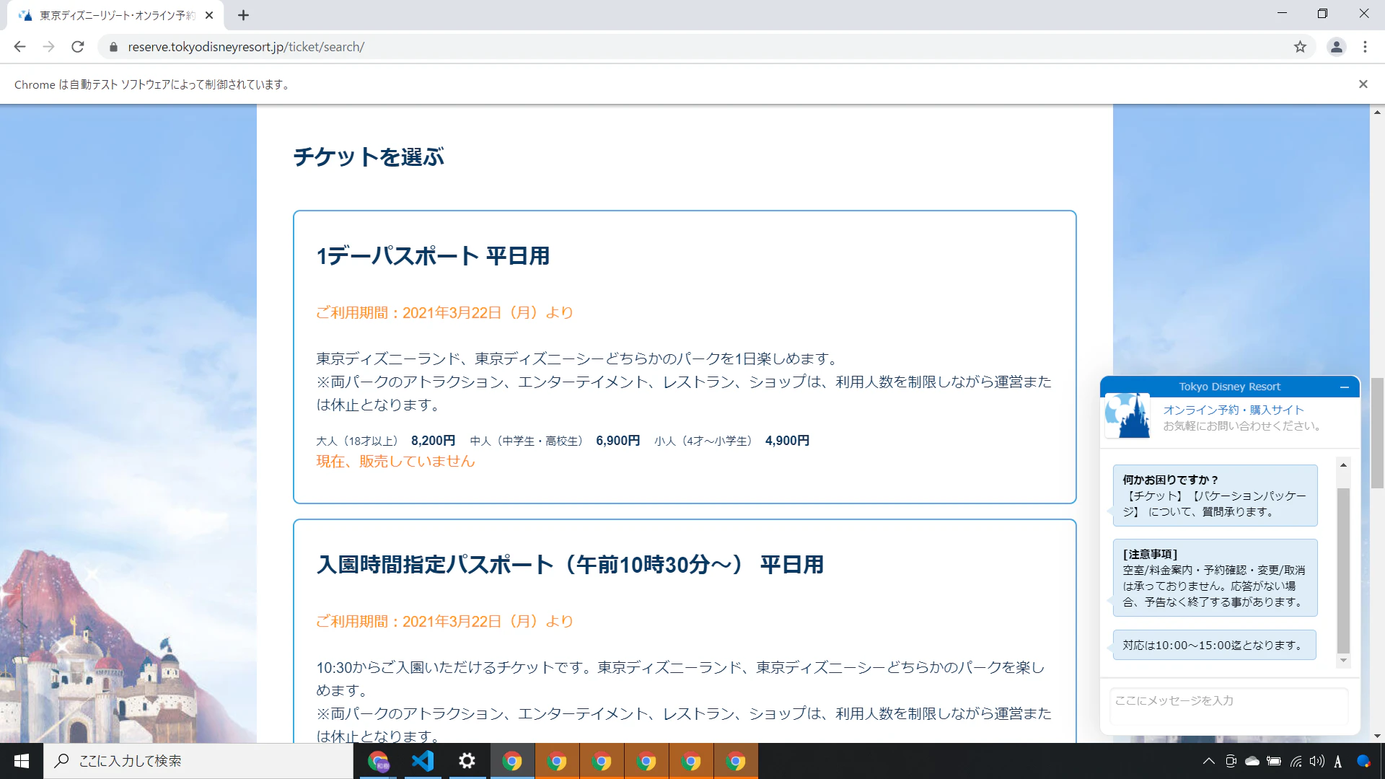Screen dimensions: 1385x779
Task: Click the chat scrollbar up arrow
Action: (1343, 465)
